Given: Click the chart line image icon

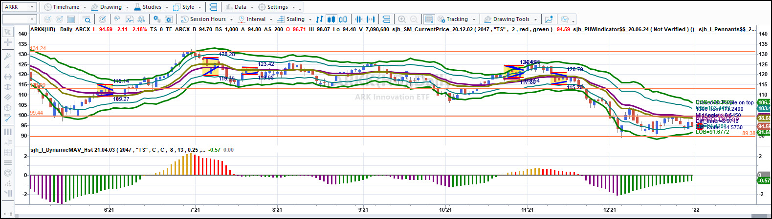Looking at the screenshot, I should tap(130, 19).
